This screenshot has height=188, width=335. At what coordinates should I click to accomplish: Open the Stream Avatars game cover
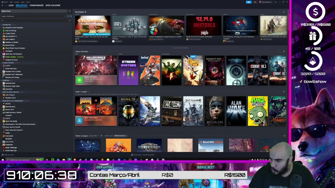[x=128, y=70]
